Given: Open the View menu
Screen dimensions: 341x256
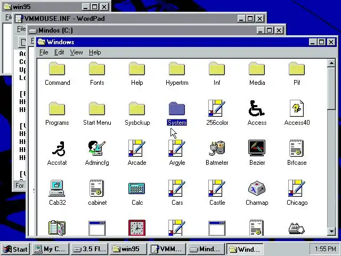Looking at the screenshot, I should pyautogui.click(x=76, y=52).
